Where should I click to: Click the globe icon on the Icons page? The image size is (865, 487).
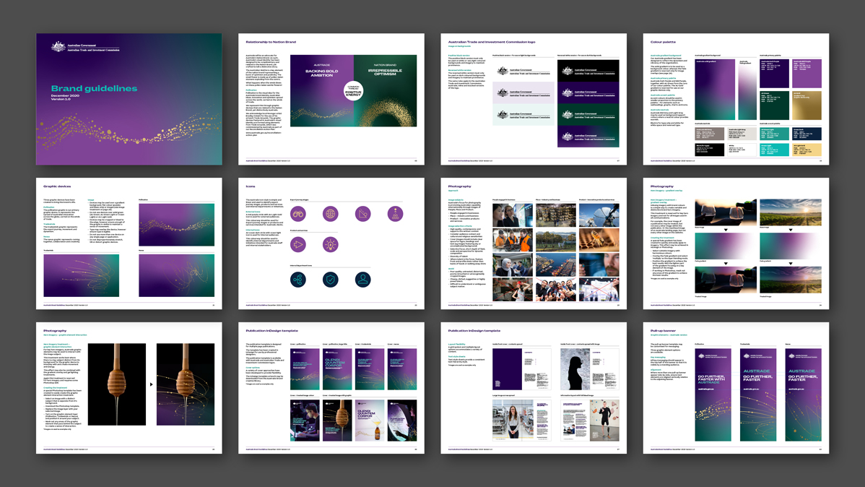click(x=331, y=214)
